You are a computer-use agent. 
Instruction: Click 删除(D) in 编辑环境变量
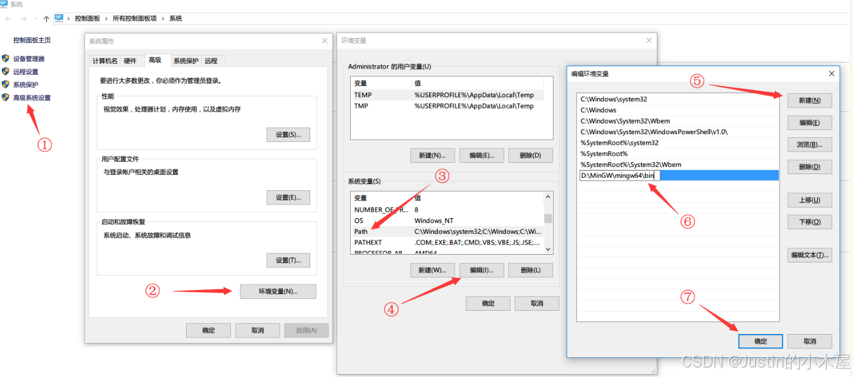click(x=809, y=166)
